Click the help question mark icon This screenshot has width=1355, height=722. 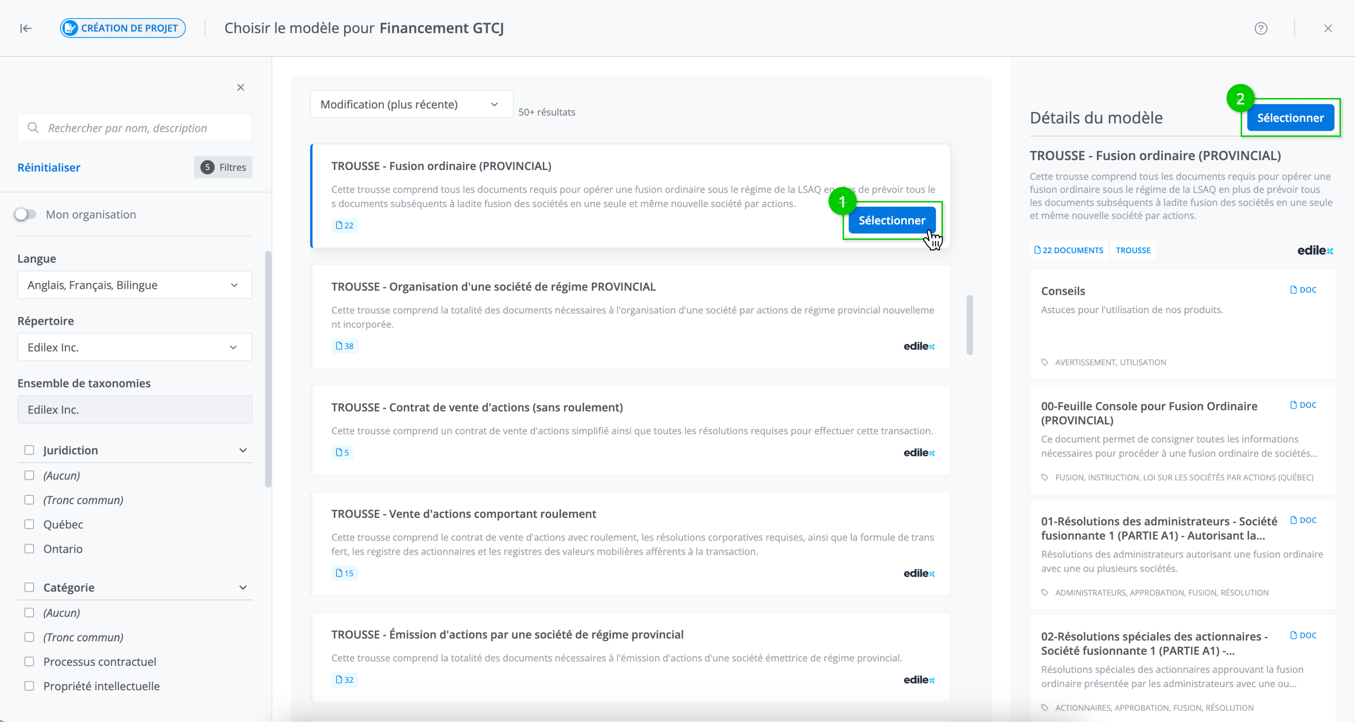coord(1260,29)
